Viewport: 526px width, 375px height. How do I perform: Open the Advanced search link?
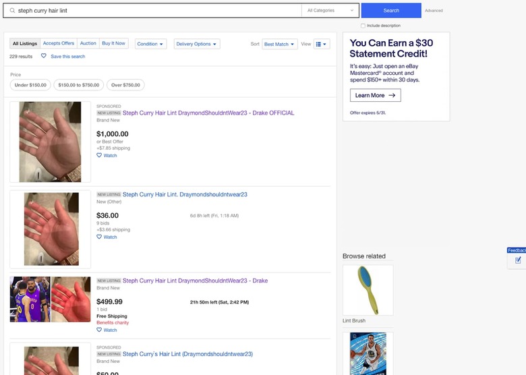[x=434, y=11]
